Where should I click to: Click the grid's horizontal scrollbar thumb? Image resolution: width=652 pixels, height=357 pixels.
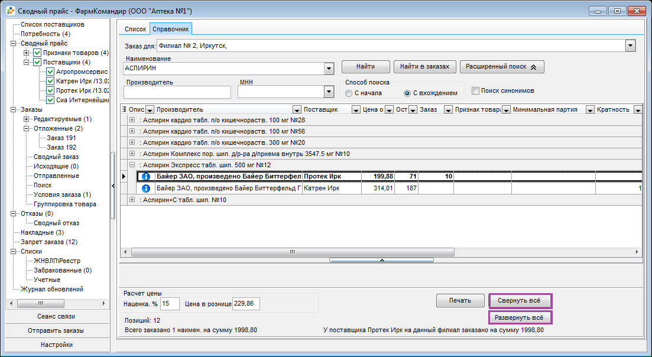[x=293, y=252]
